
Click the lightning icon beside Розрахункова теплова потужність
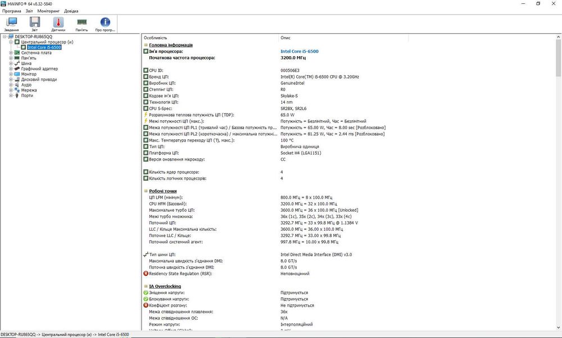(146, 115)
